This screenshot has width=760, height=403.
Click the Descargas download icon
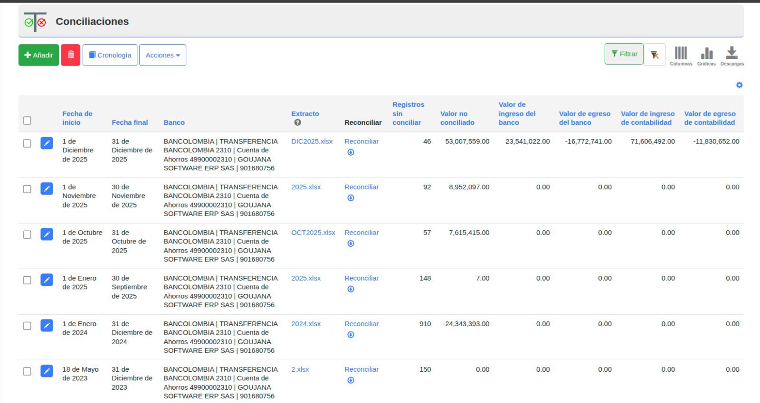point(731,54)
